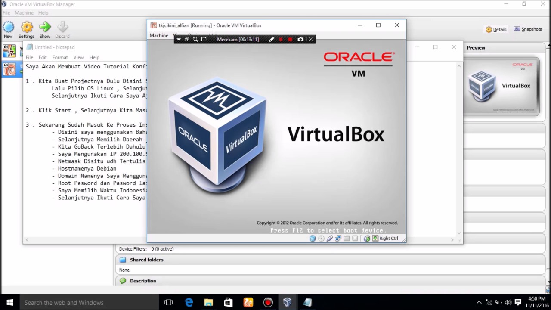Open recorder toolbar dropdown arrow

[x=179, y=39]
